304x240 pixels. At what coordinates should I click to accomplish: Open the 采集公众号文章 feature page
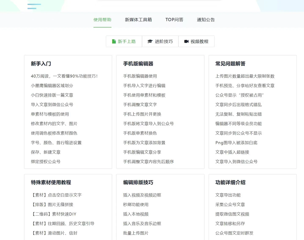230,205
